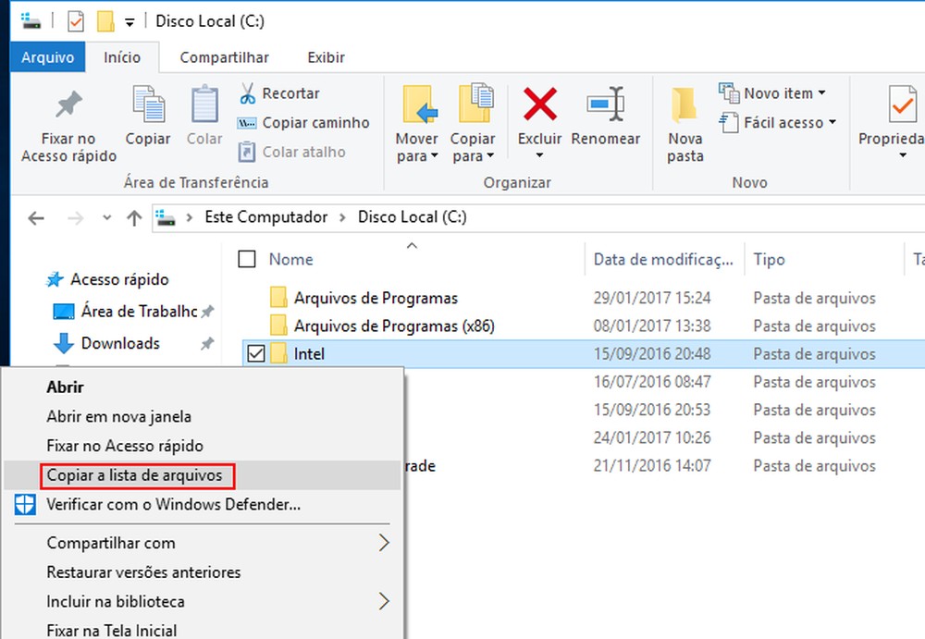
Task: Open the Arquivo tab
Action: tap(48, 57)
